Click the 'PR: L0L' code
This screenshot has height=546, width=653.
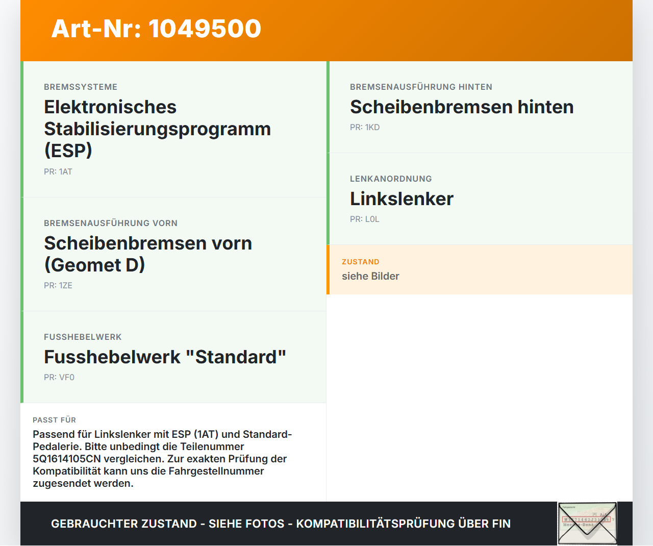coord(365,219)
